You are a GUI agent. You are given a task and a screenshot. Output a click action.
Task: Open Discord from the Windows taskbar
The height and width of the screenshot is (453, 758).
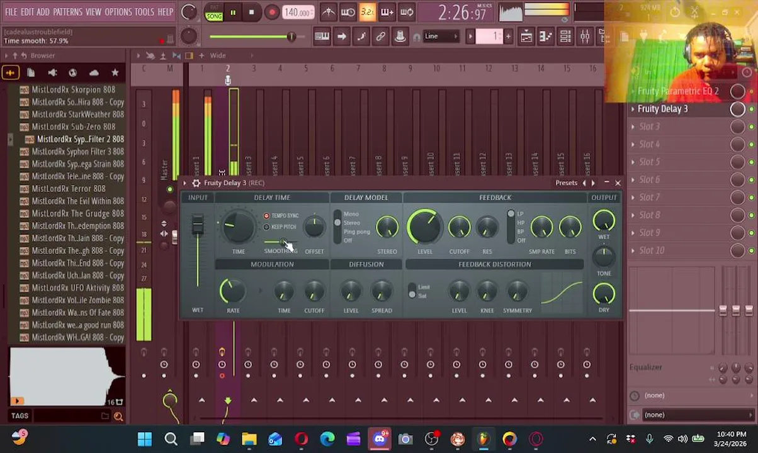[379, 439]
